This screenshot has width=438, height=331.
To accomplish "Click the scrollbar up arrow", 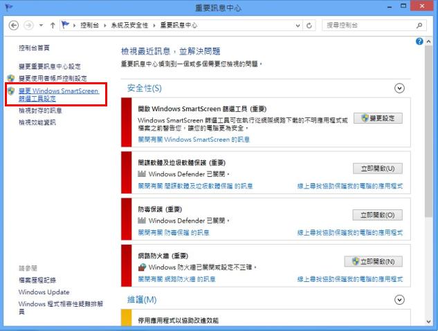I will [x=429, y=41].
